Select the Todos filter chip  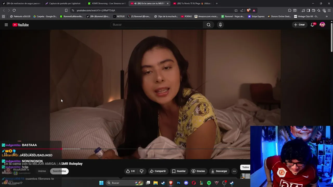(245, 167)
